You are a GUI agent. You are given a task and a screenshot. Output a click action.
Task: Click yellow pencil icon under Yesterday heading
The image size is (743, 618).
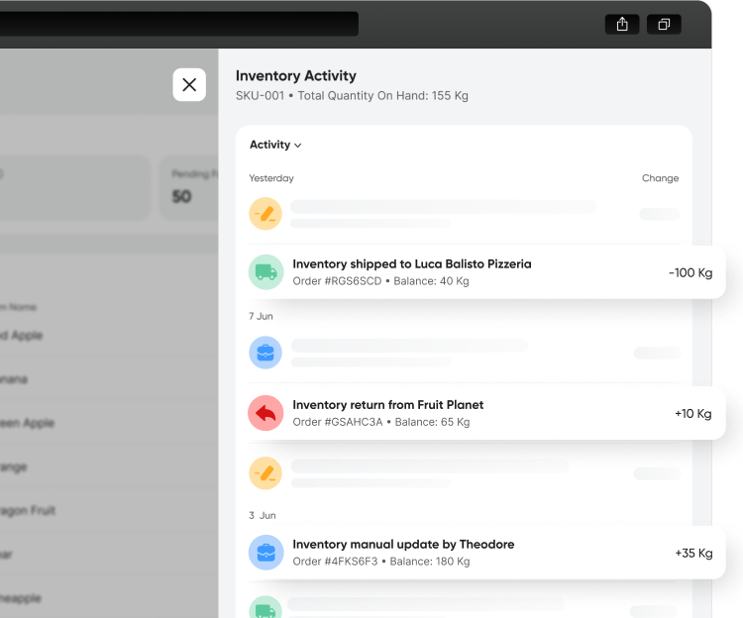(x=265, y=214)
